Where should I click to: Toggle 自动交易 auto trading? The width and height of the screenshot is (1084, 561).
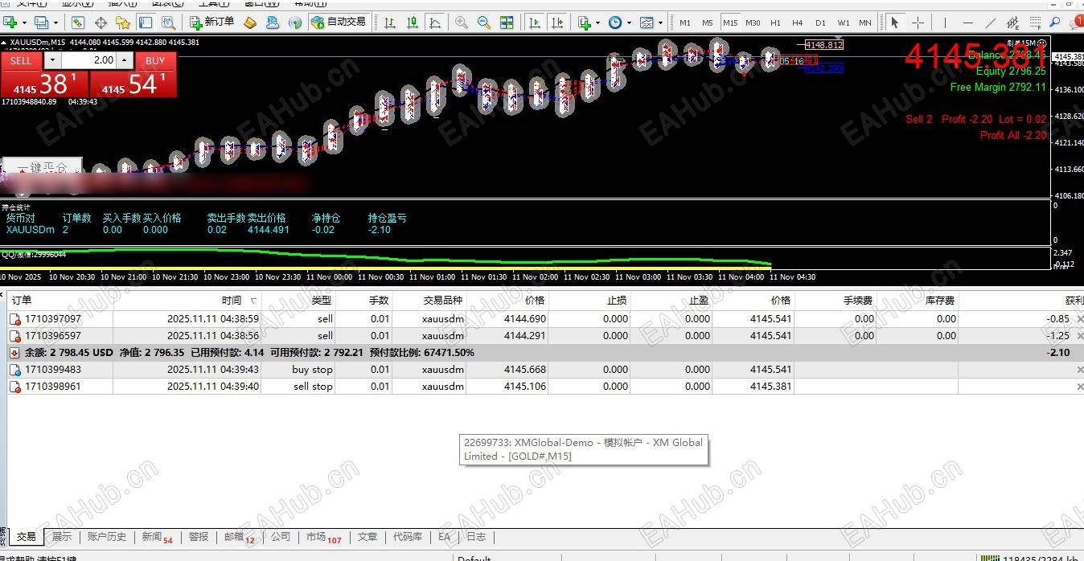pos(339,23)
